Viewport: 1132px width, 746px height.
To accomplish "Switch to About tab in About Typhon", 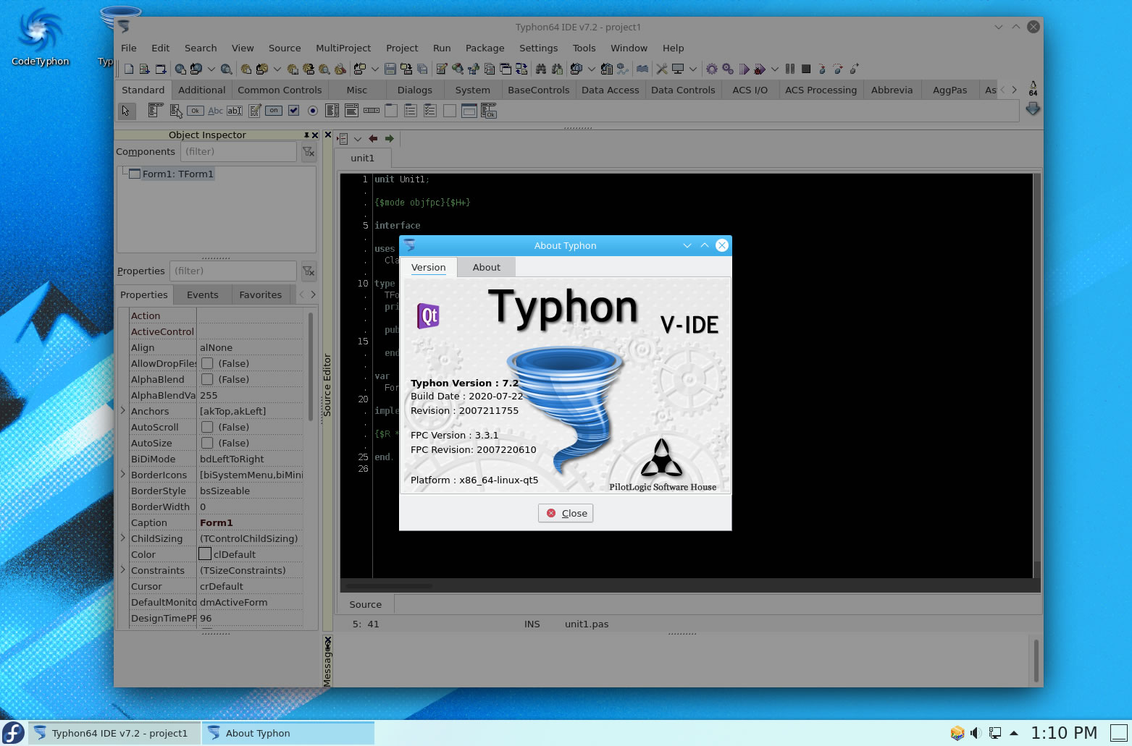I will (486, 267).
